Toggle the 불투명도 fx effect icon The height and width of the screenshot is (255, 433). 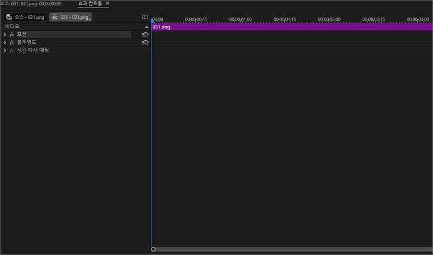12,42
